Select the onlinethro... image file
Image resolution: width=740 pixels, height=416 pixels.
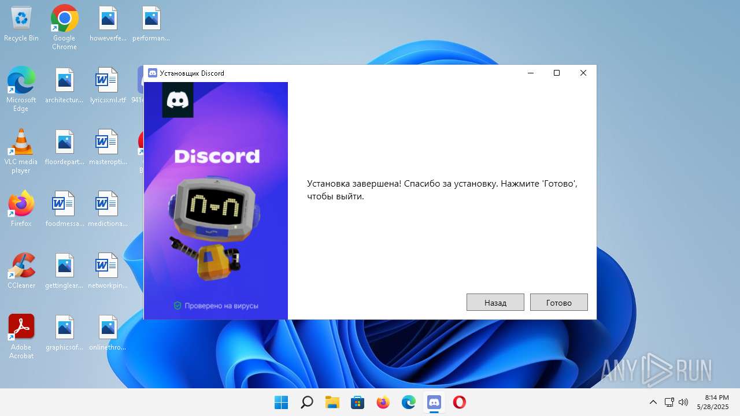108,333
